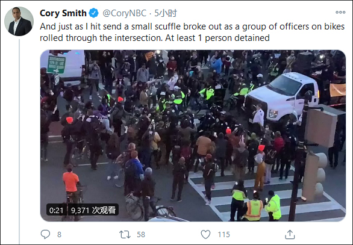This screenshot has width=353, height=245.
Task: Click the white pickup truck in the video
Action: click(283, 96)
